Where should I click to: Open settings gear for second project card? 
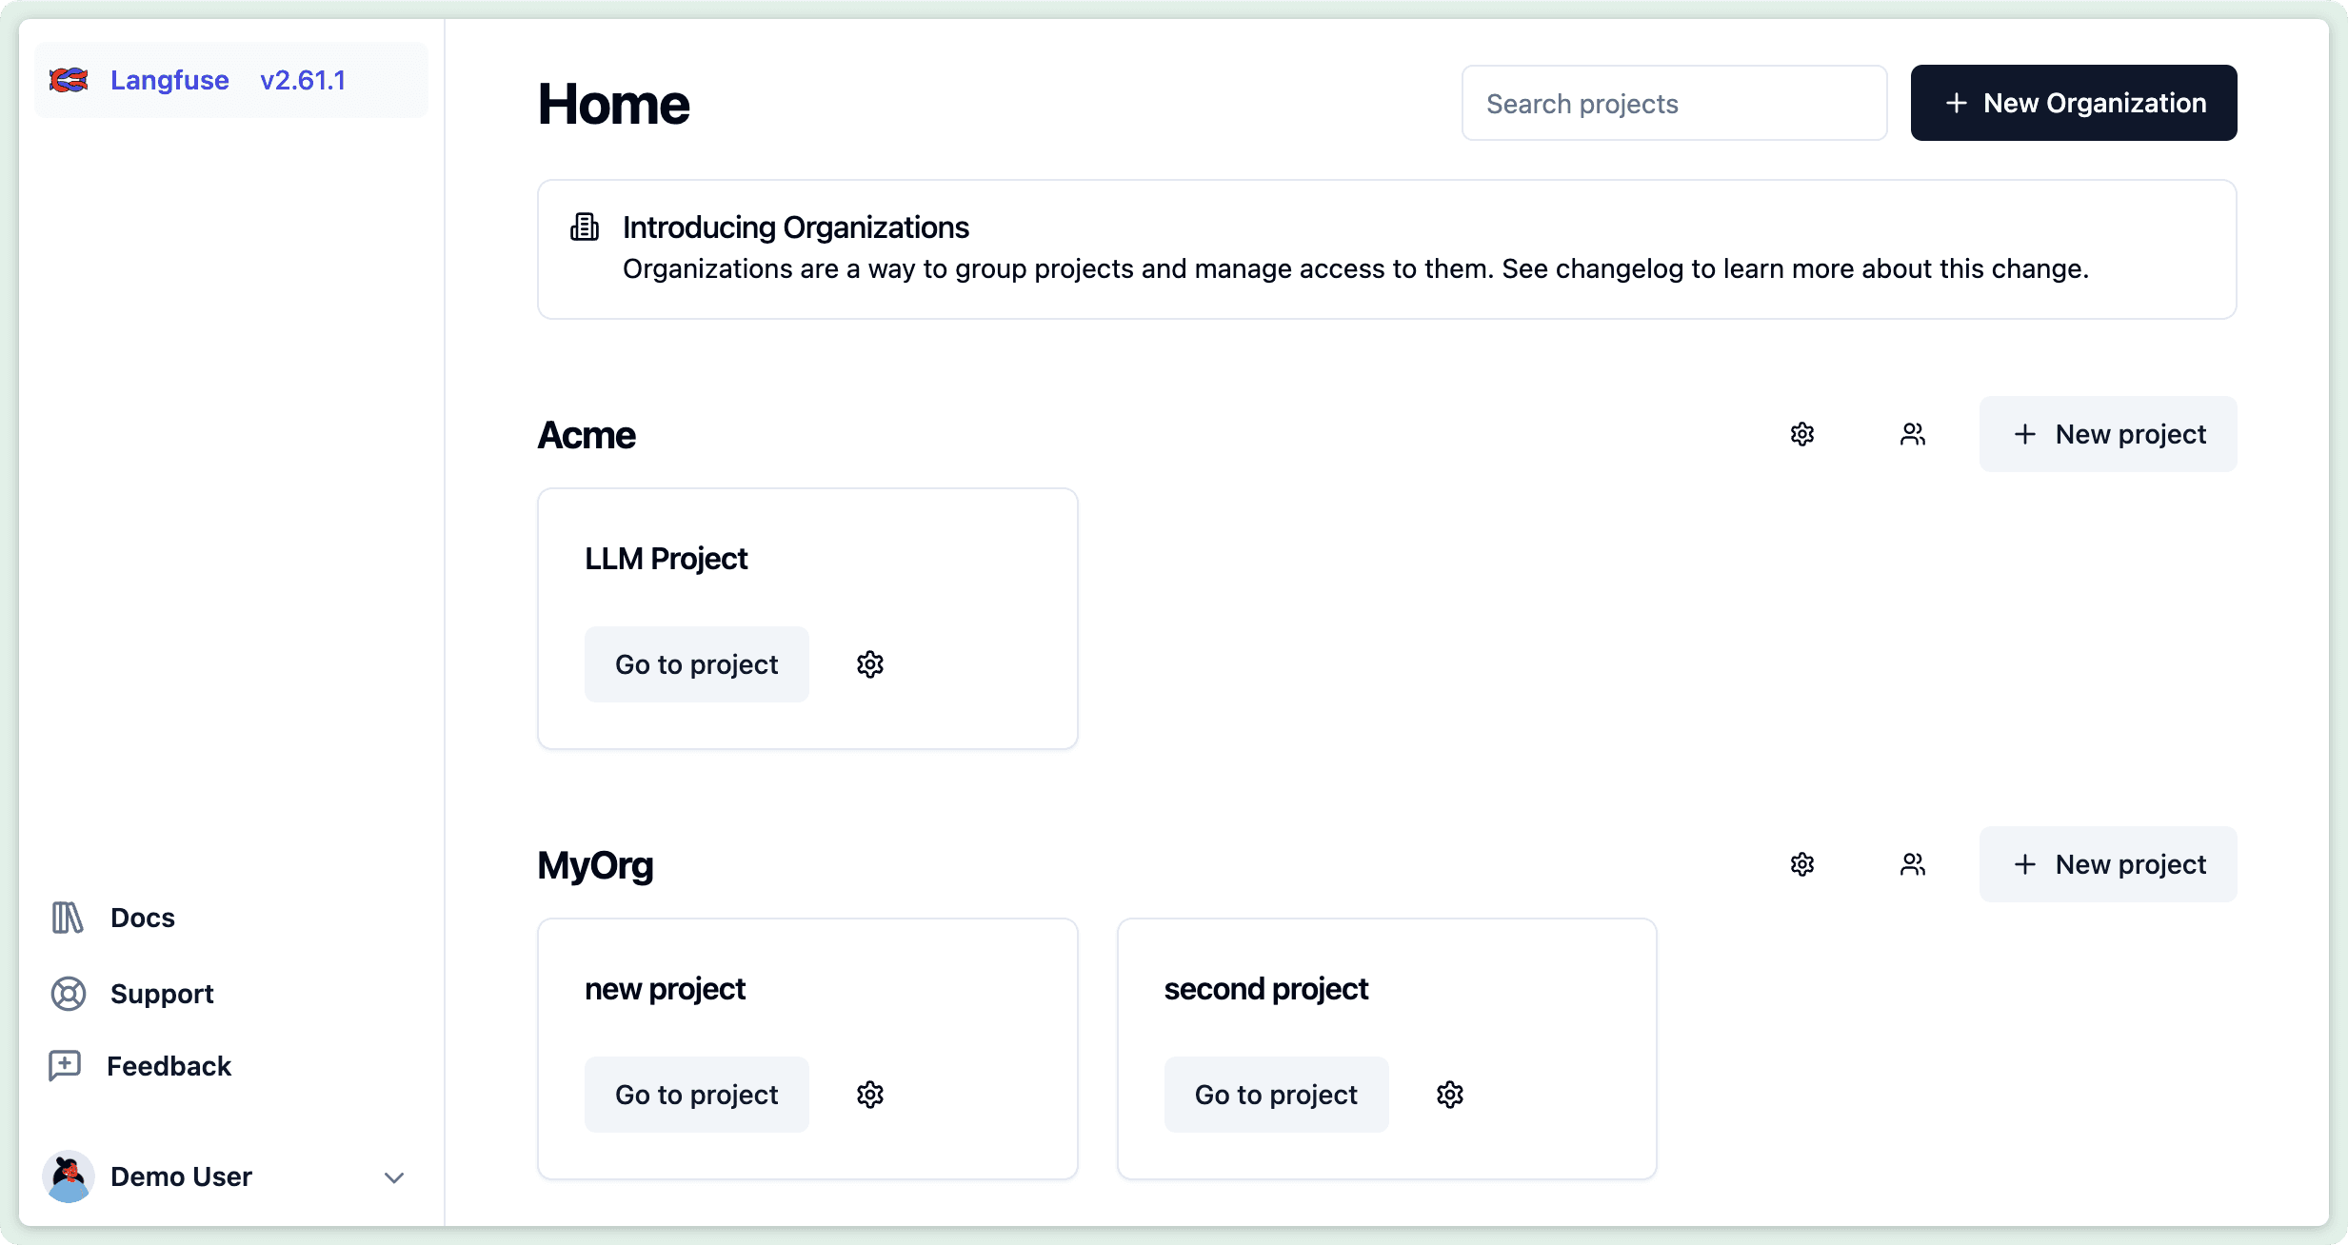[x=1448, y=1094]
